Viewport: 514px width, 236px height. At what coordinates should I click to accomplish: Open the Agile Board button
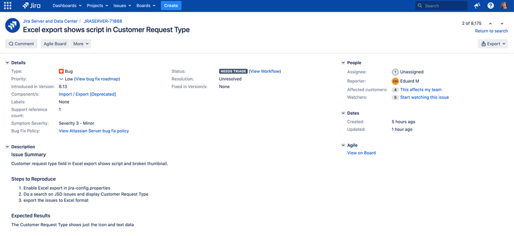pyautogui.click(x=55, y=44)
